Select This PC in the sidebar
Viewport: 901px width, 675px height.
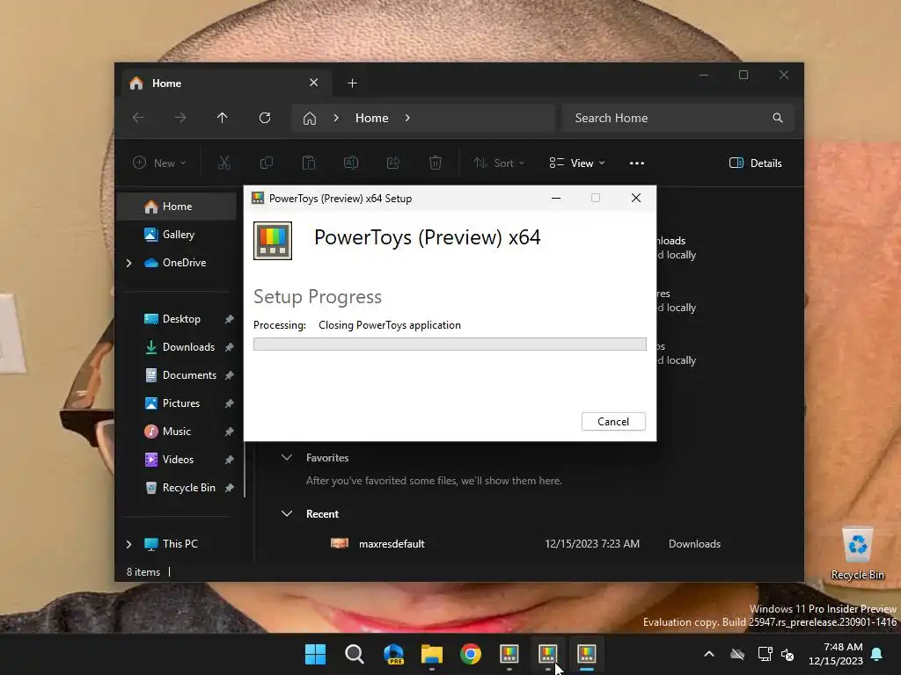pos(179,543)
